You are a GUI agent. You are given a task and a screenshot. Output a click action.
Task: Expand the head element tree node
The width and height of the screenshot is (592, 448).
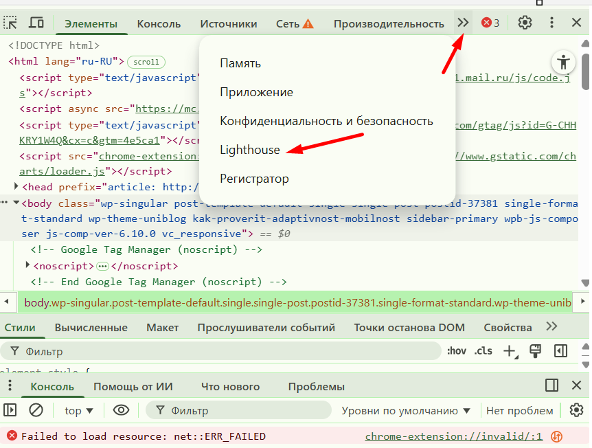point(17,186)
